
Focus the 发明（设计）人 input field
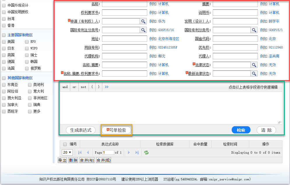coord(235,21)
